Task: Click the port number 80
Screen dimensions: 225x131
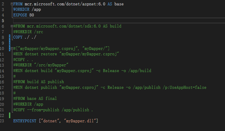Action: (32, 15)
